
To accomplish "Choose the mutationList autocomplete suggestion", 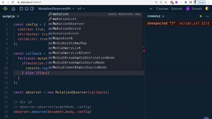I will (x=95, y=19).
